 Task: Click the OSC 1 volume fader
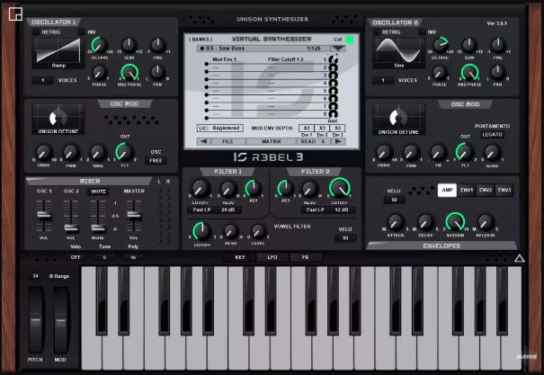[44, 215]
